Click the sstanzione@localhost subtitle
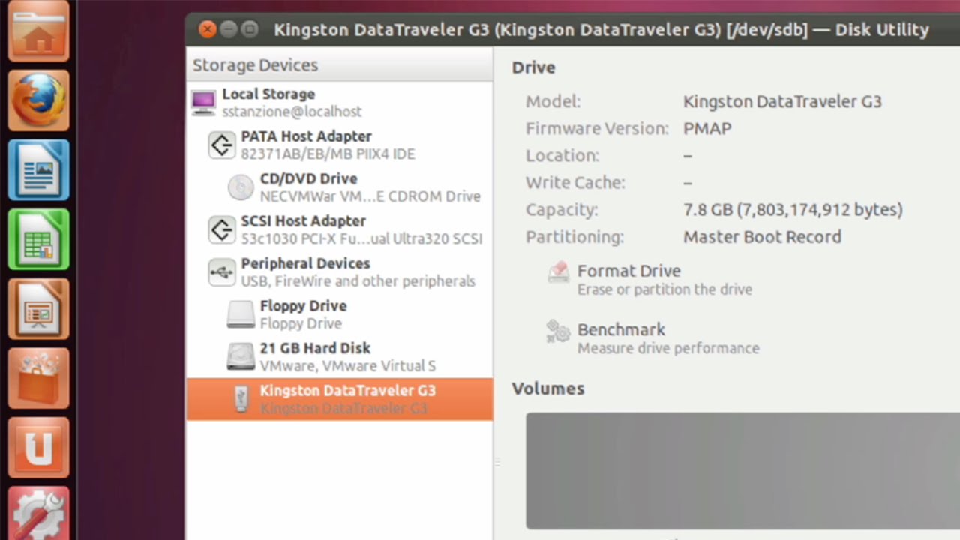Viewport: 960px width, 540px height. (292, 111)
